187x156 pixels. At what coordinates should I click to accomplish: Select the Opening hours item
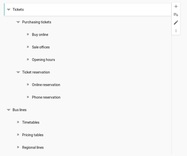[43, 60]
